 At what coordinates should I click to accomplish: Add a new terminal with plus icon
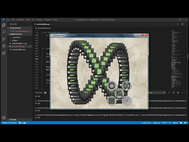(169, 93)
